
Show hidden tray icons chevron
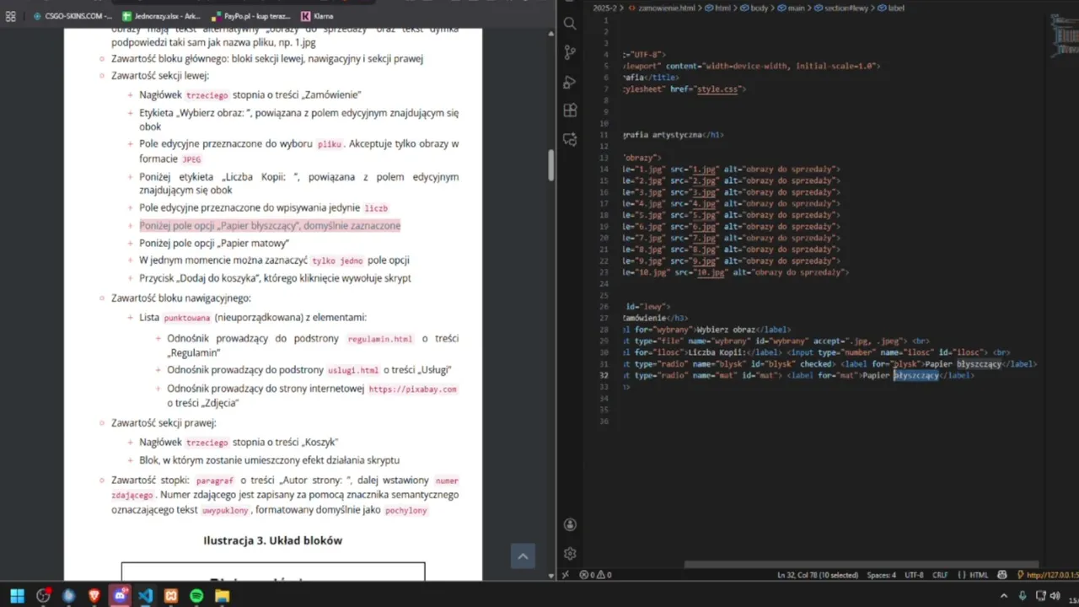[1002, 595]
